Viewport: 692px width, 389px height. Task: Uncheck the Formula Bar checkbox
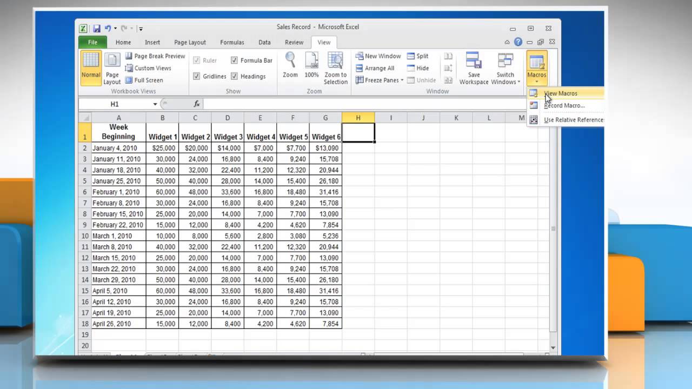(x=234, y=61)
